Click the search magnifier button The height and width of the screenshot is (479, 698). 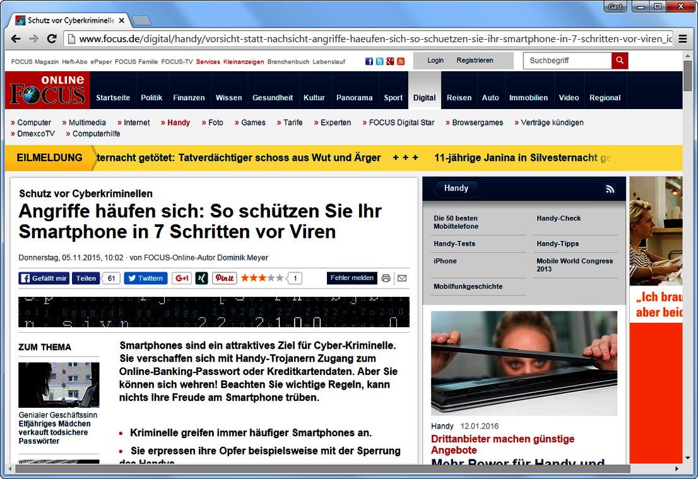point(620,61)
